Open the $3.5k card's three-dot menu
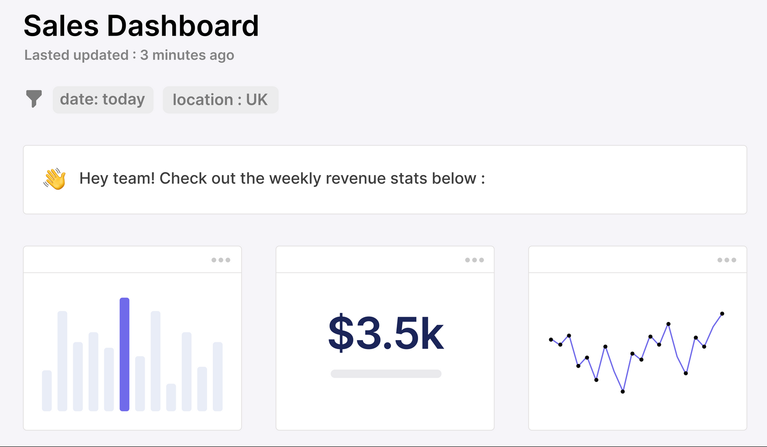Image resolution: width=767 pixels, height=447 pixels. [x=475, y=260]
